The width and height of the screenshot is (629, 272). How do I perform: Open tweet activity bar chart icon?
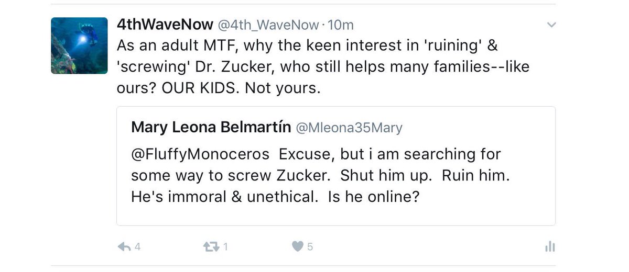click(549, 247)
